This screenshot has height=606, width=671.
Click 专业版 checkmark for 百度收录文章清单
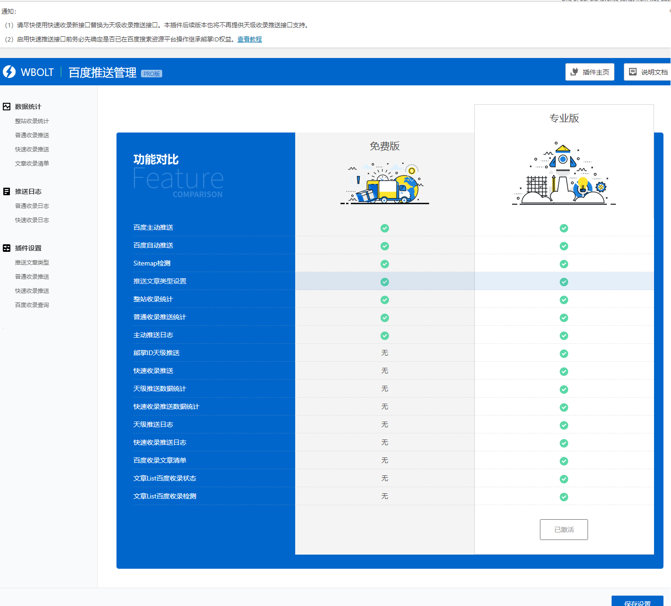pyautogui.click(x=564, y=461)
